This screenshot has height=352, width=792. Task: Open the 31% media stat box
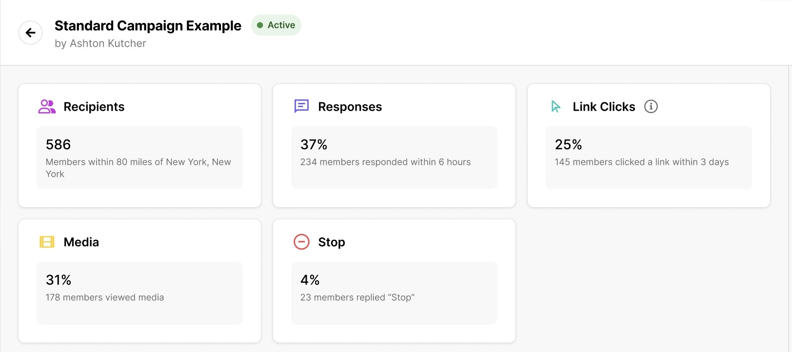pos(139,293)
